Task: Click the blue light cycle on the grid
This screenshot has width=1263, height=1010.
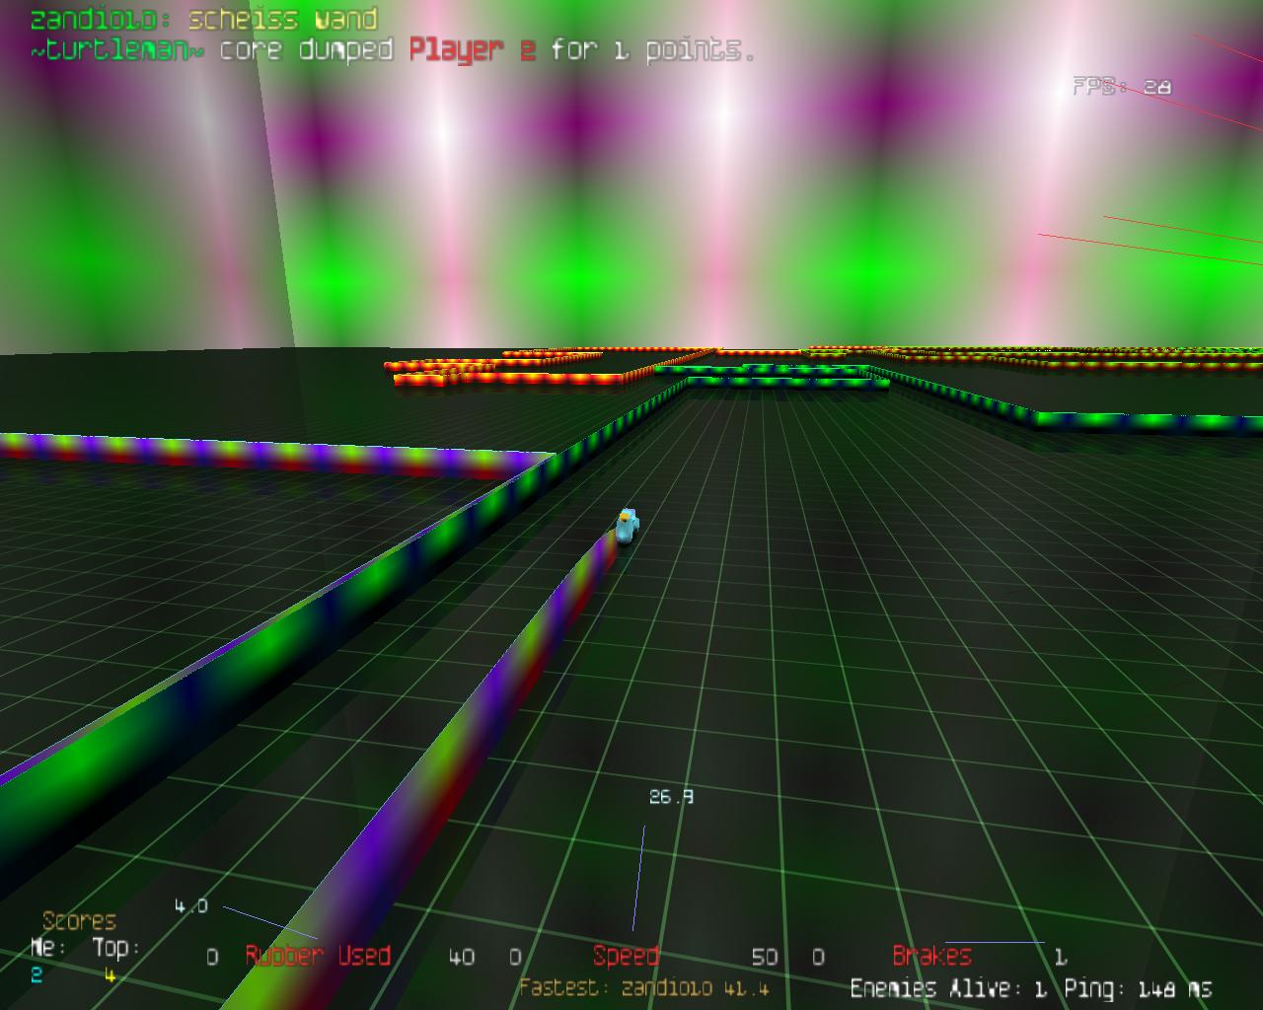Action: click(x=628, y=525)
